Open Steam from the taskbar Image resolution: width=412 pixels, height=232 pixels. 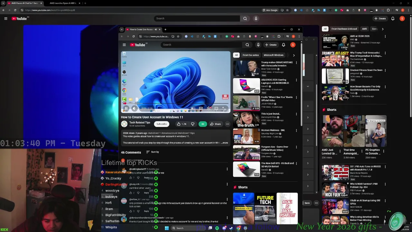[x=231, y=228]
